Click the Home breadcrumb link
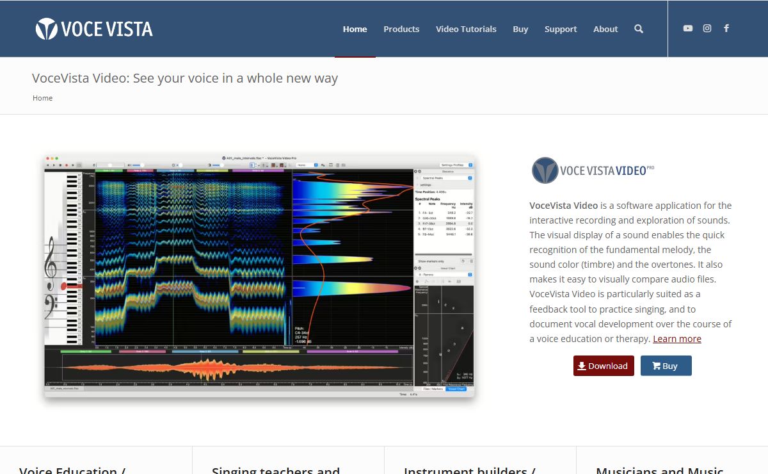The image size is (768, 474). [43, 98]
